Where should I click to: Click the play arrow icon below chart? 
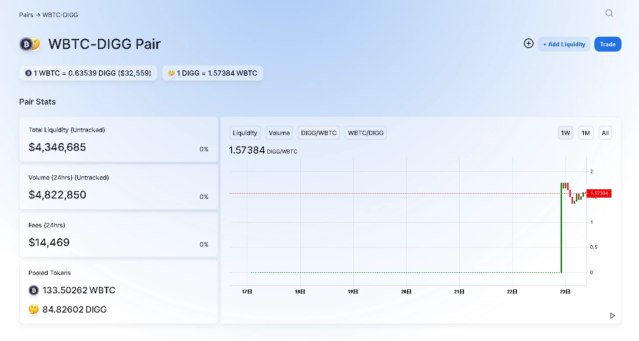coord(612,316)
